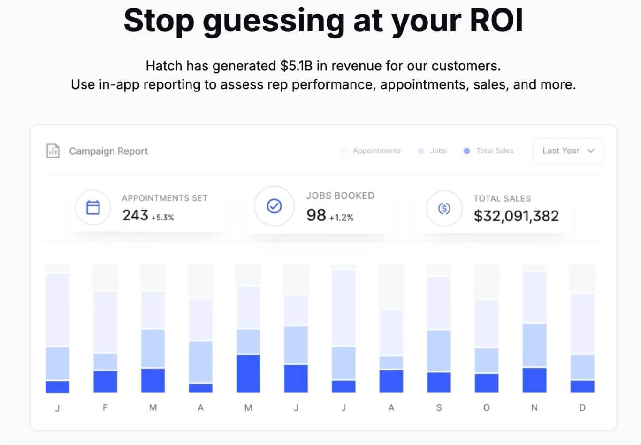Click the $5.1B revenue sentence
This screenshot has height=445, width=641.
323,66
